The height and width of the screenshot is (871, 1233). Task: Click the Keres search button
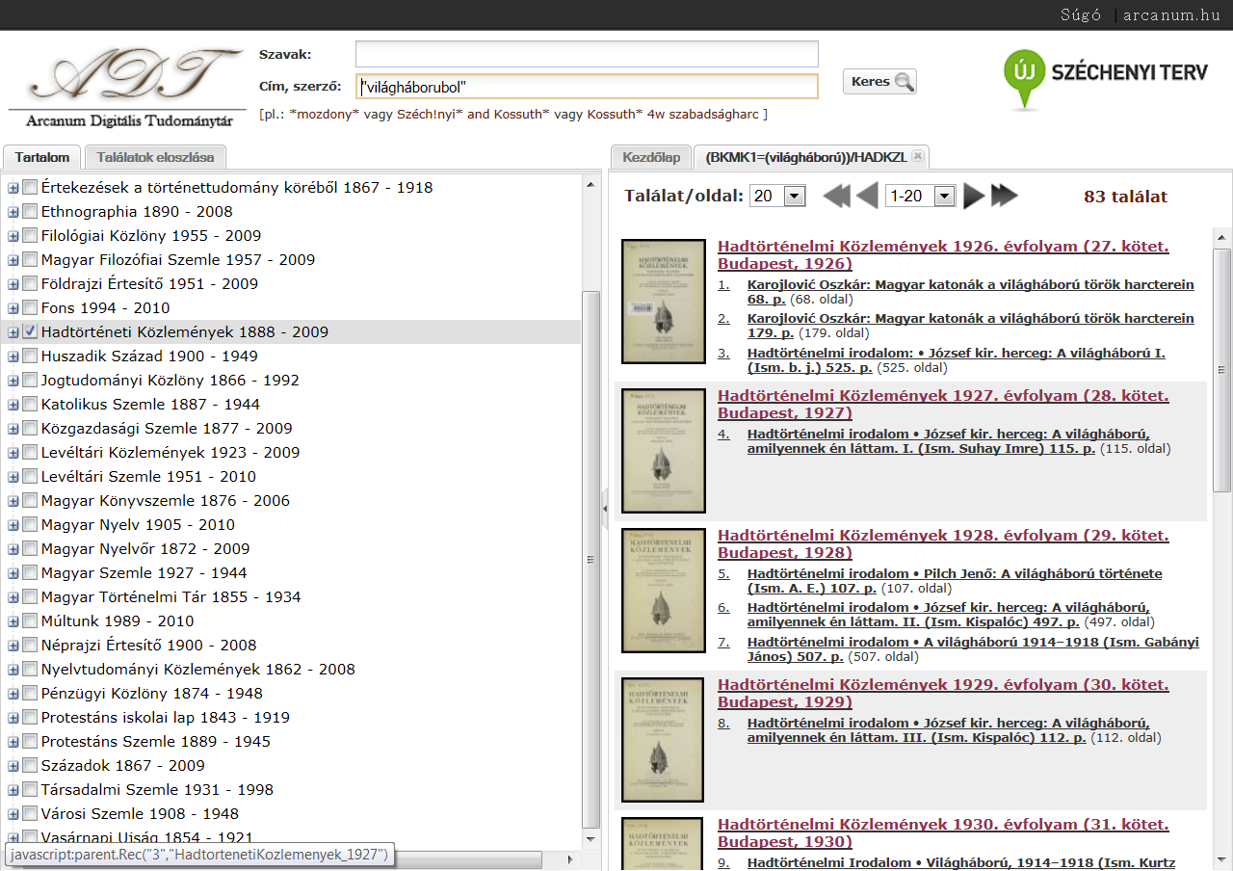click(879, 82)
